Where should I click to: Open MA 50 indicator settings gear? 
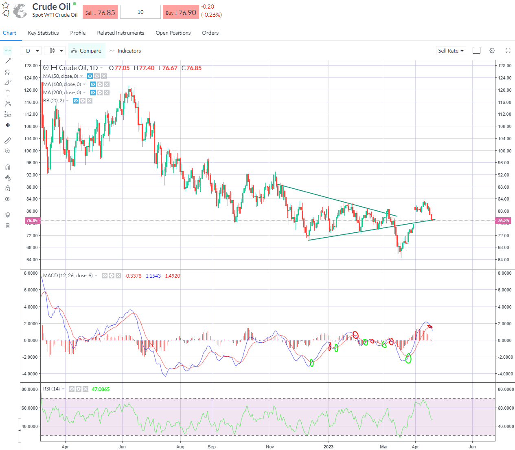tap(97, 76)
